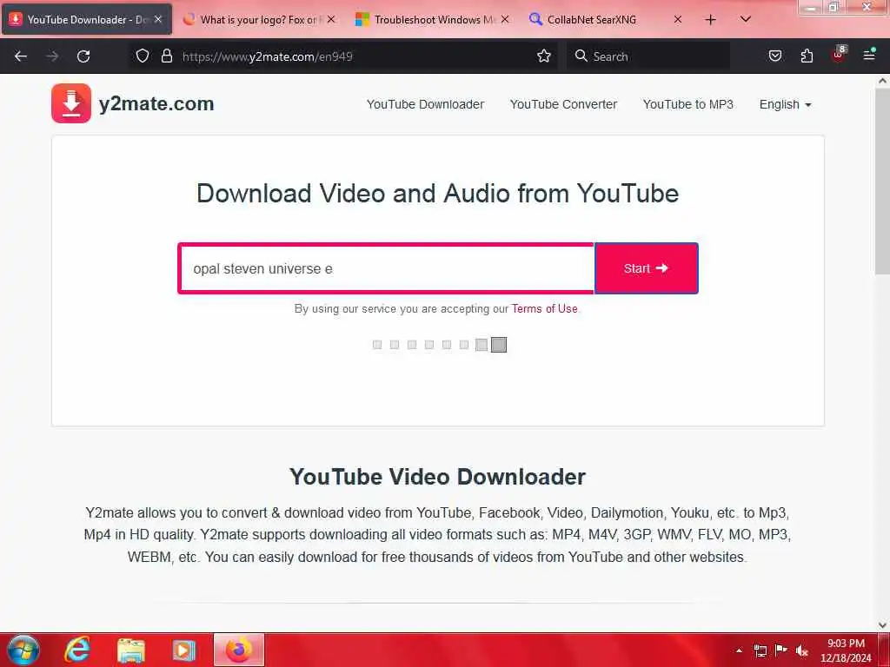Close the Troubleshoot Windows tab
890x667 pixels.
click(505, 19)
